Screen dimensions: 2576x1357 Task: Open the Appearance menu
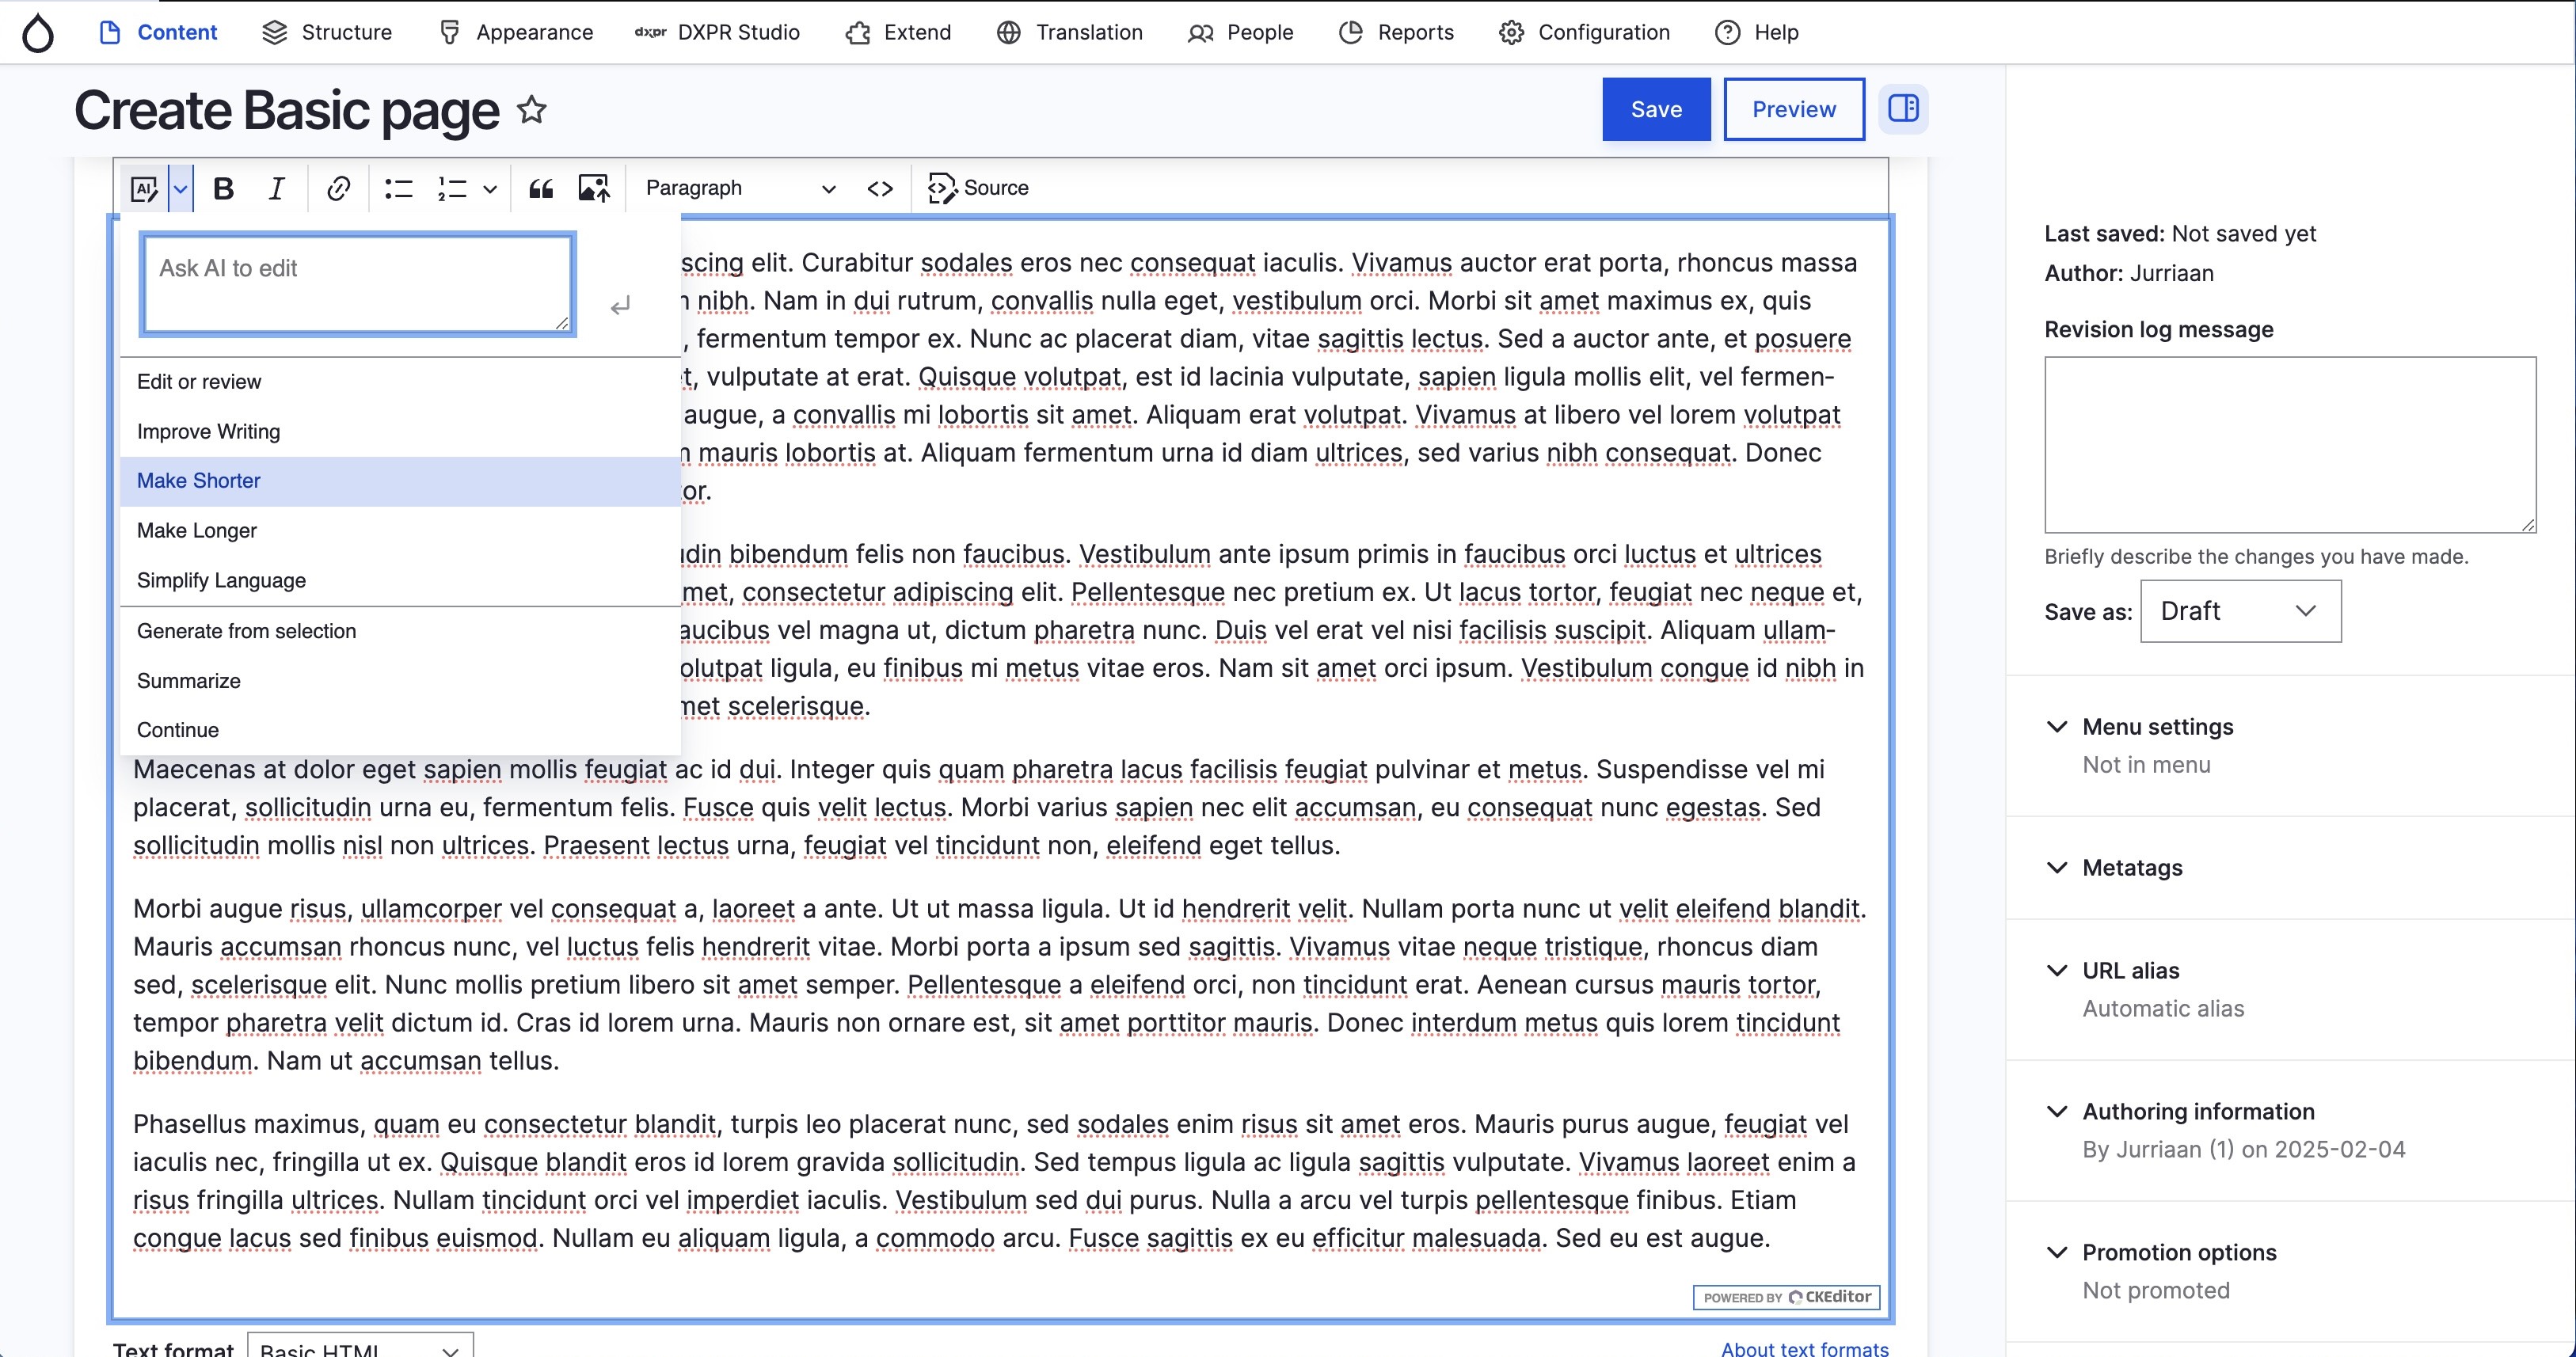pyautogui.click(x=516, y=32)
